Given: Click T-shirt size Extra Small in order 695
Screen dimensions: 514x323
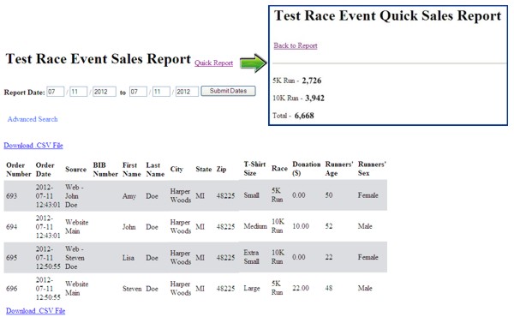Looking at the screenshot, I should (x=251, y=257).
